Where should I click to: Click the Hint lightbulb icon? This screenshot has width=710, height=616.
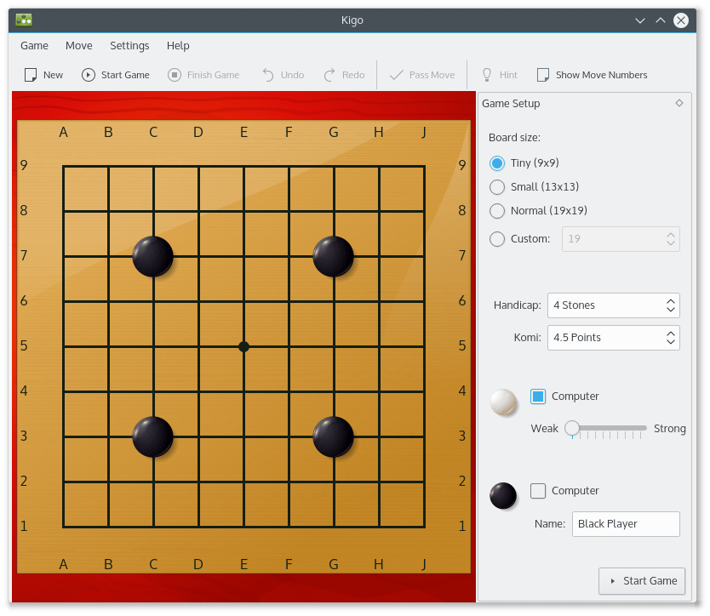pos(487,75)
